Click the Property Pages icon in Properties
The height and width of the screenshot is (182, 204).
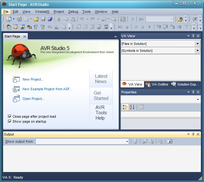click(x=141, y=107)
